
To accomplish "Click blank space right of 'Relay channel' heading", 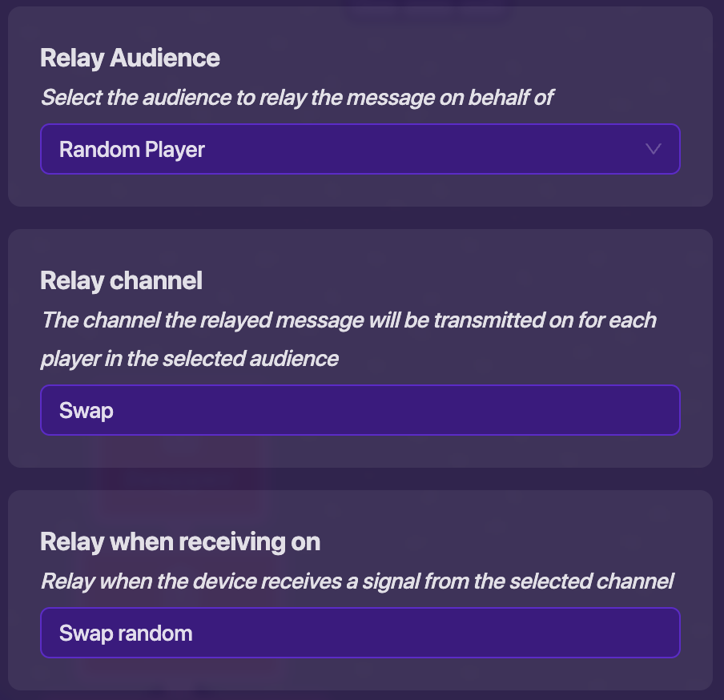I will [448, 280].
